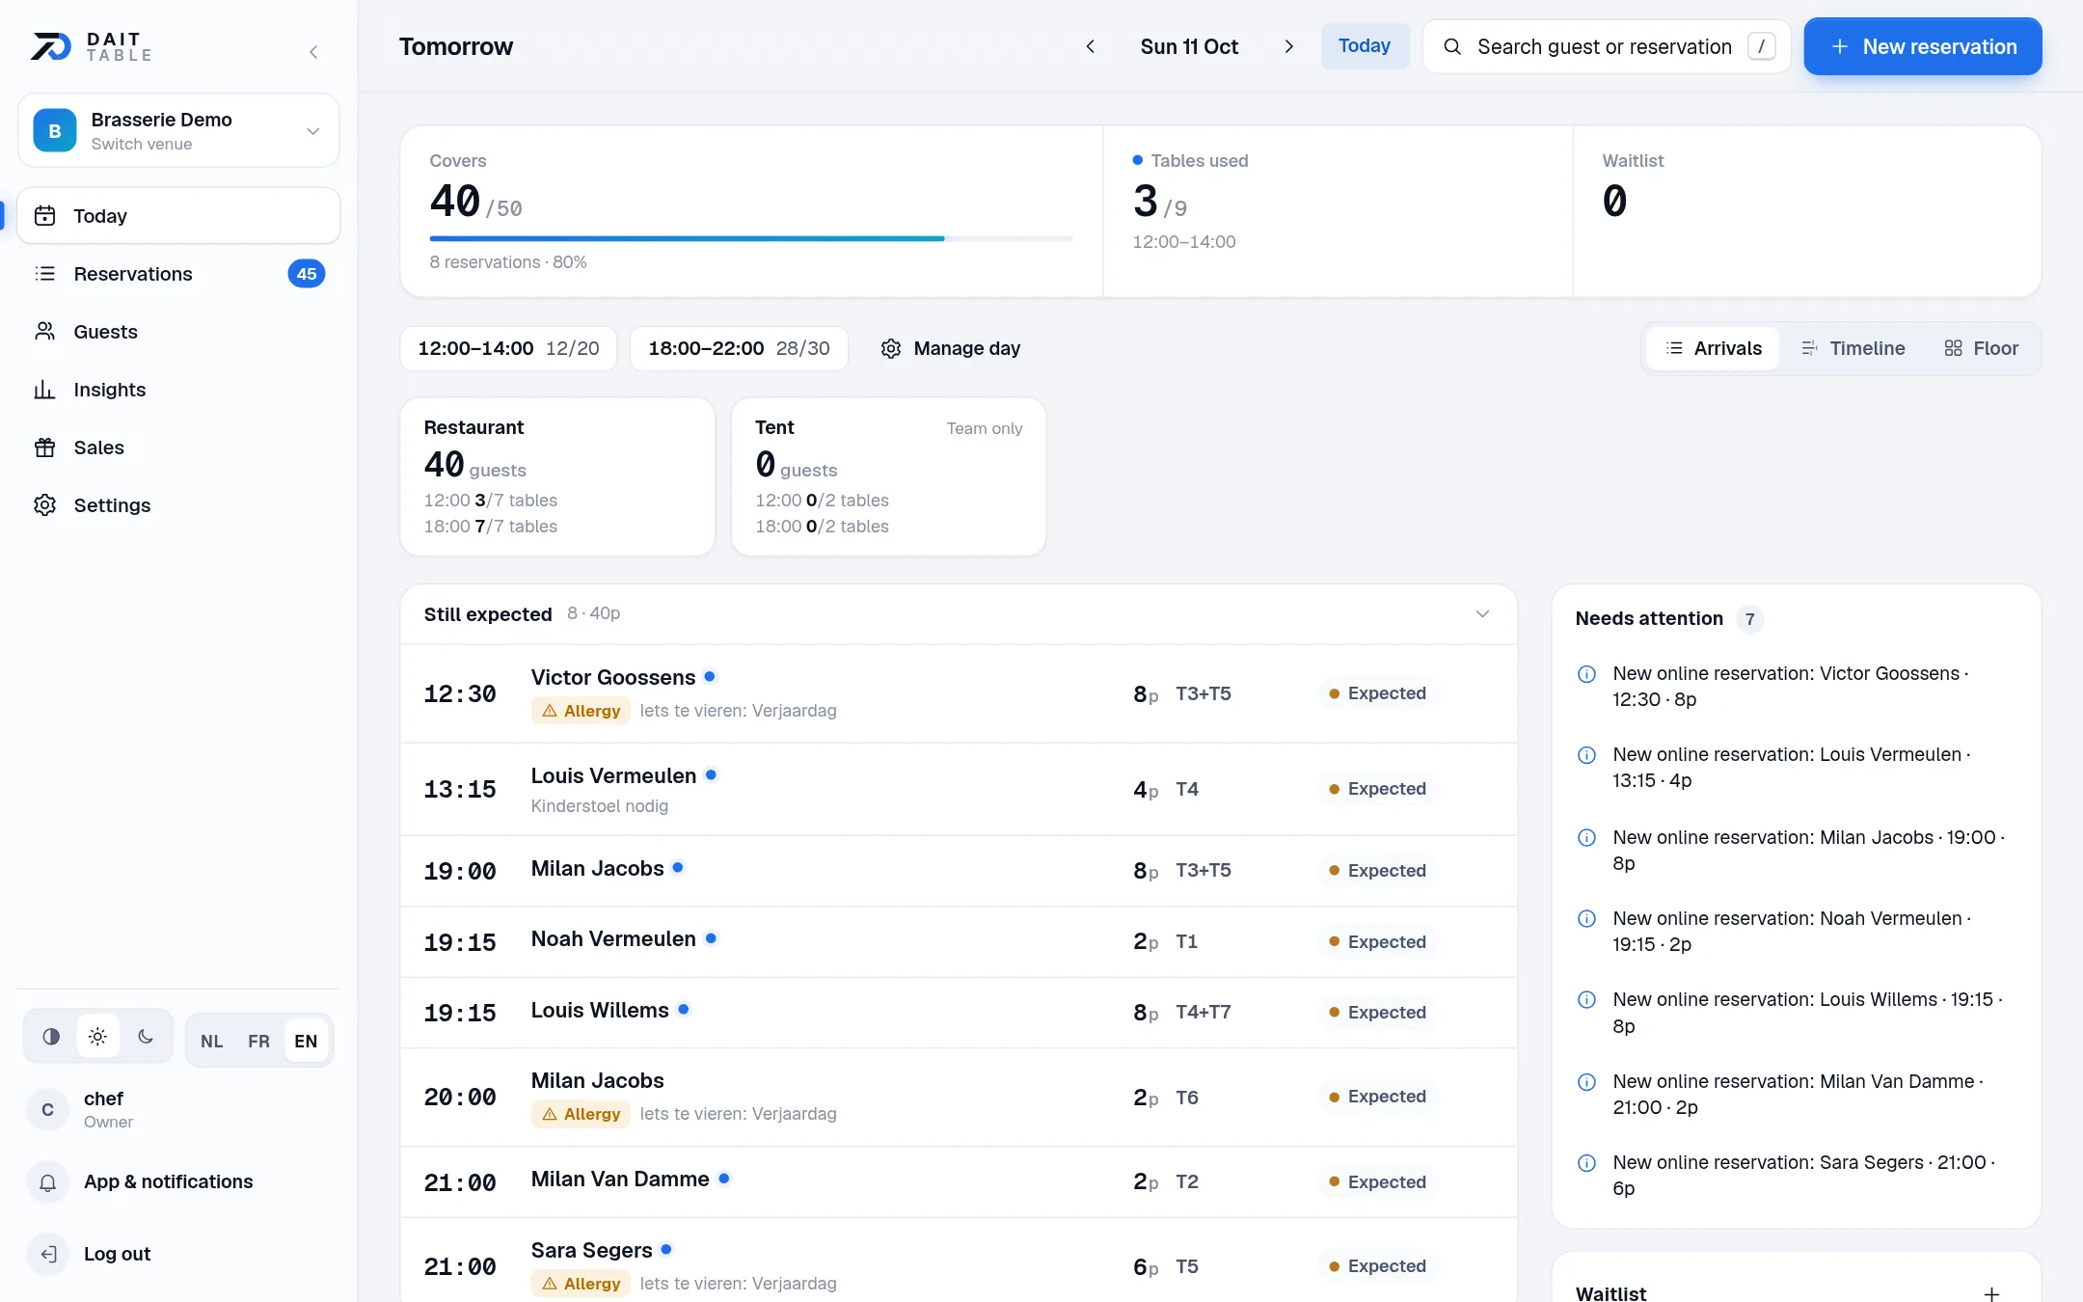Click the Brasserie Demo venue badge
2083x1302 pixels.
55,130
